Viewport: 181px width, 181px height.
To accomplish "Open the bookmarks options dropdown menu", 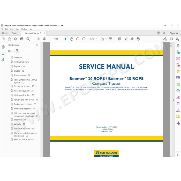I will click(11, 51).
